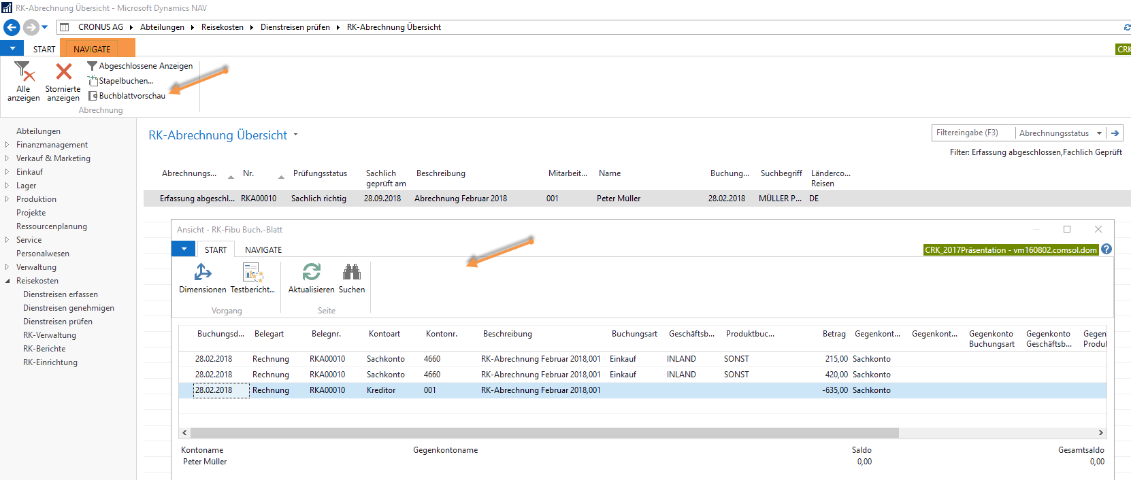Select the RKA00010 entry in the overview list

[x=259, y=199]
